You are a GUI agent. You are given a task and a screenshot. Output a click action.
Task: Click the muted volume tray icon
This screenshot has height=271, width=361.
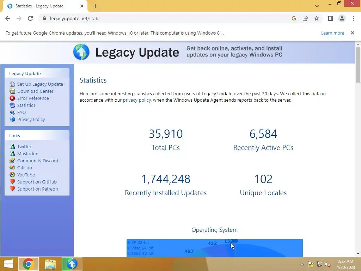tap(328, 264)
